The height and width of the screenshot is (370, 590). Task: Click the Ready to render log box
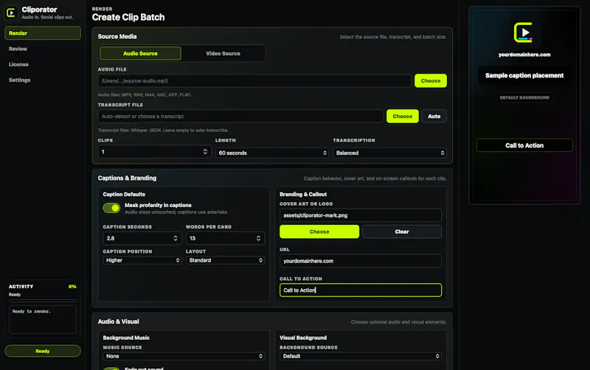pyautogui.click(x=43, y=320)
